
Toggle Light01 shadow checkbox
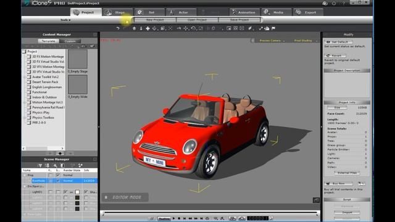click(86, 192)
